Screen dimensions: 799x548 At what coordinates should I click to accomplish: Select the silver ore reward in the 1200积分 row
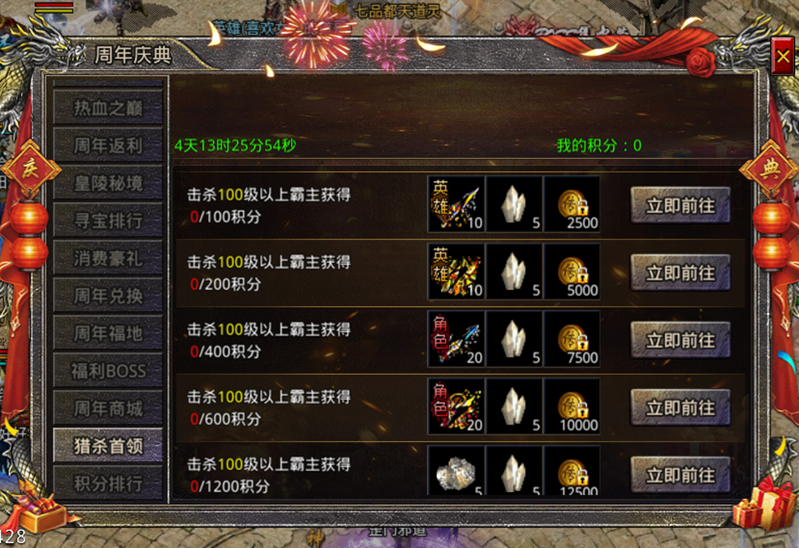tap(456, 470)
